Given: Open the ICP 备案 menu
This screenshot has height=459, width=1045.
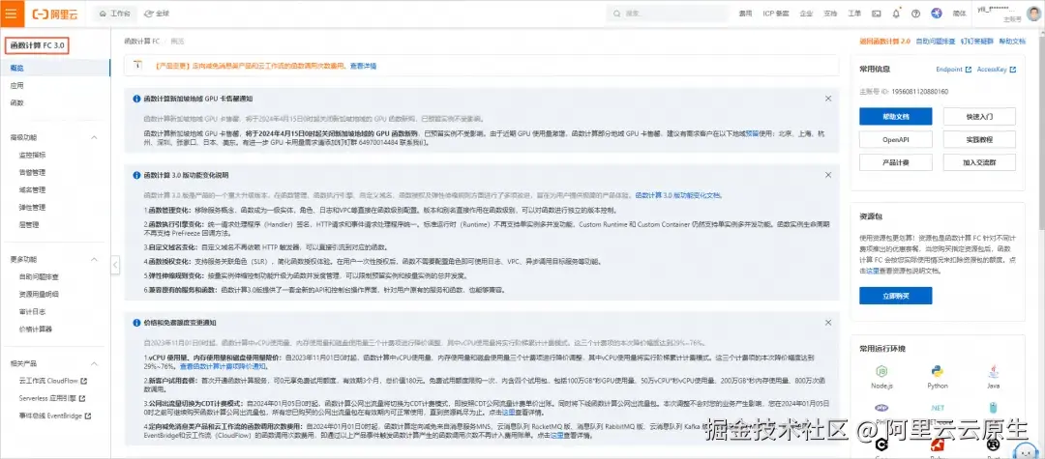Looking at the screenshot, I should pos(776,14).
